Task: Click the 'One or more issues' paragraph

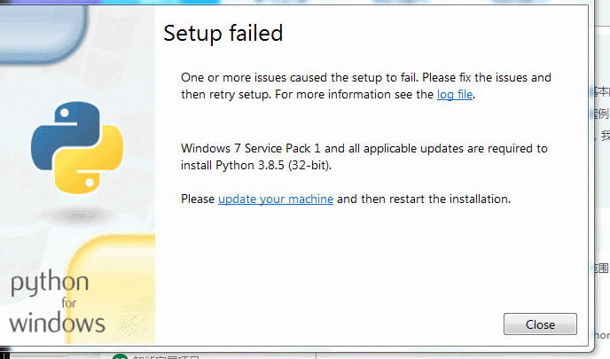Action: (366, 86)
